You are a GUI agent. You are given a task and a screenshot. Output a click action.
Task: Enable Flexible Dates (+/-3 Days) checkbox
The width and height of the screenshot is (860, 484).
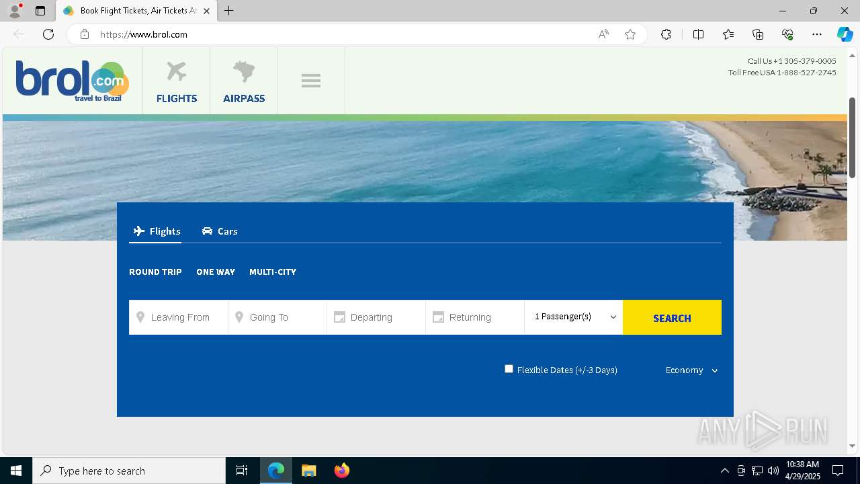tap(509, 369)
